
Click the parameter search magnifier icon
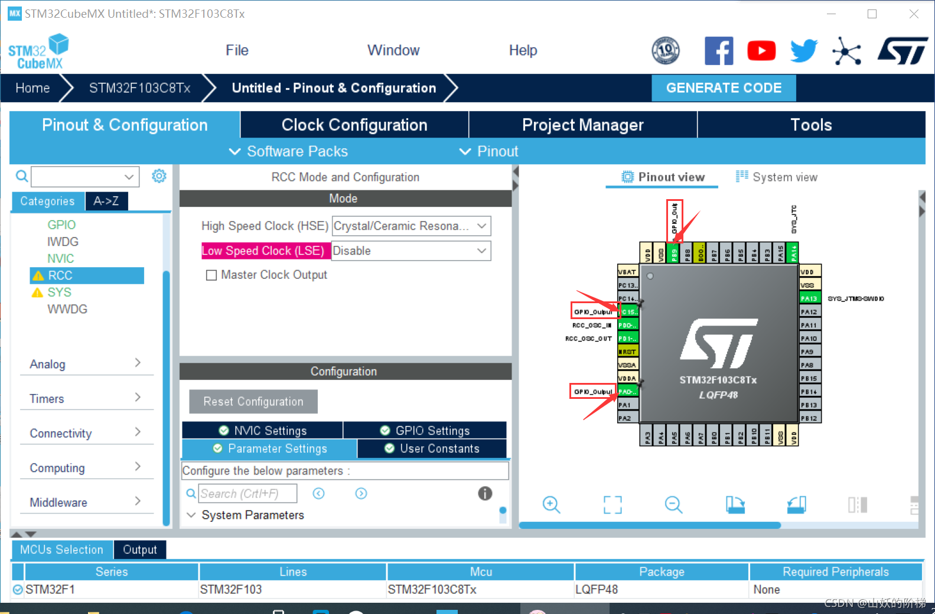191,493
